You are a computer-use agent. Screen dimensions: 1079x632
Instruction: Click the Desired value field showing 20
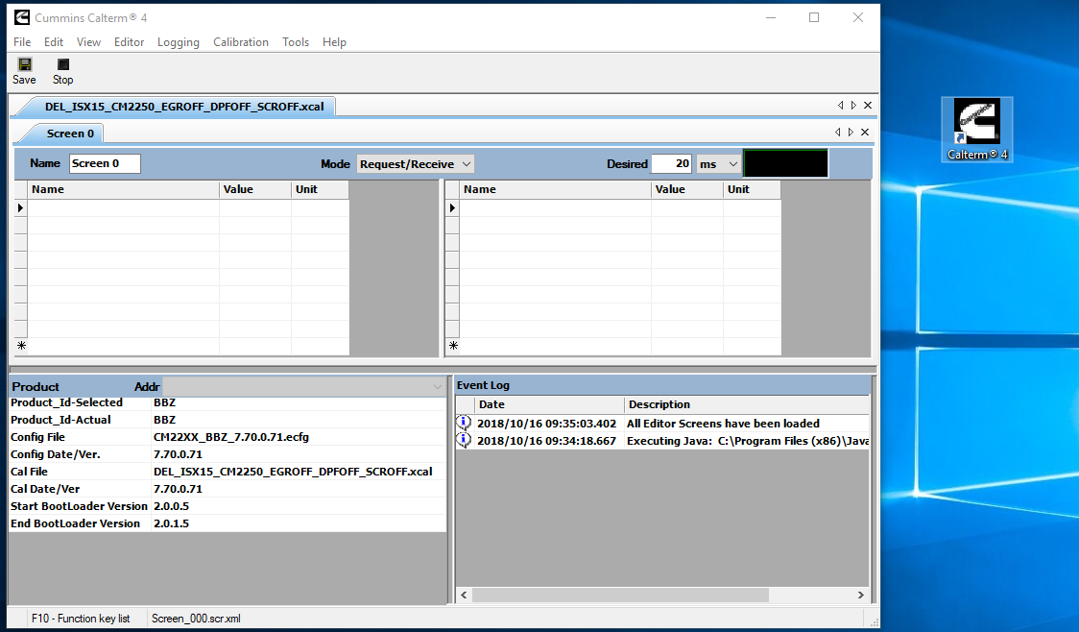[x=671, y=163]
